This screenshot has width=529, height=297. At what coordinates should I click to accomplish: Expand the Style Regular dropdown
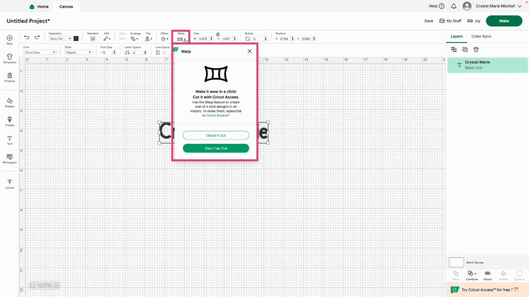[x=79, y=53]
